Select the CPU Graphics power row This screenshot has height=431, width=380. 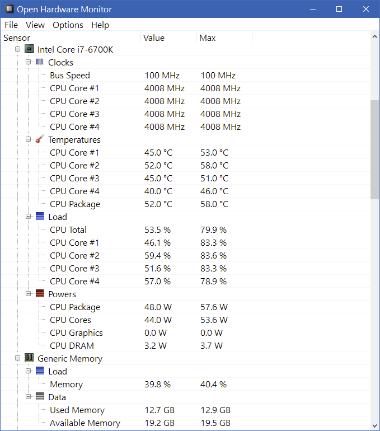185,333
